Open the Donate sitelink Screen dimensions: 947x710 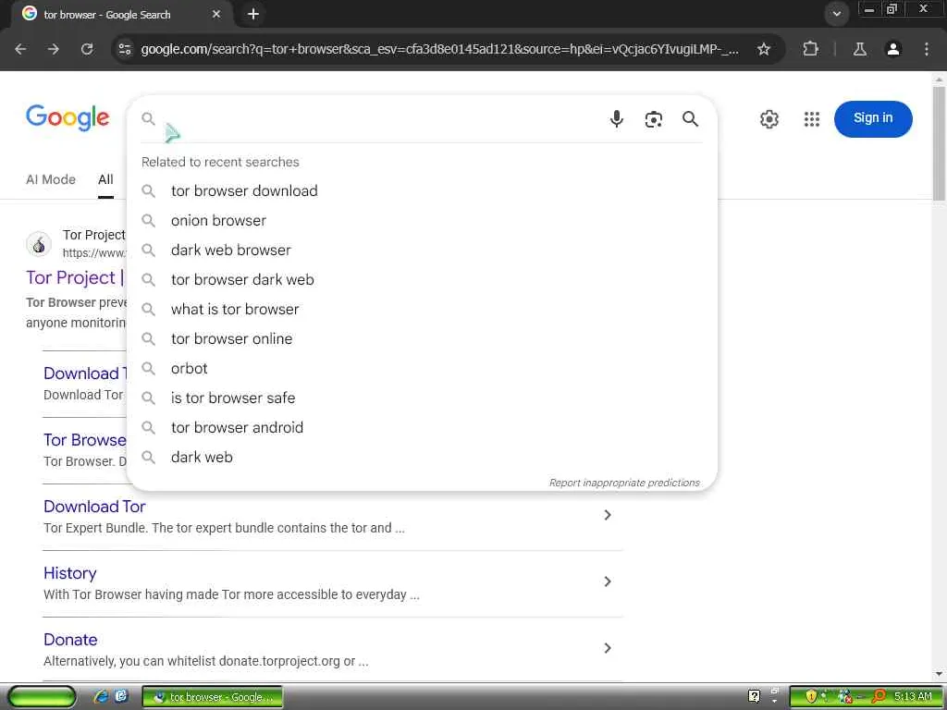point(70,640)
